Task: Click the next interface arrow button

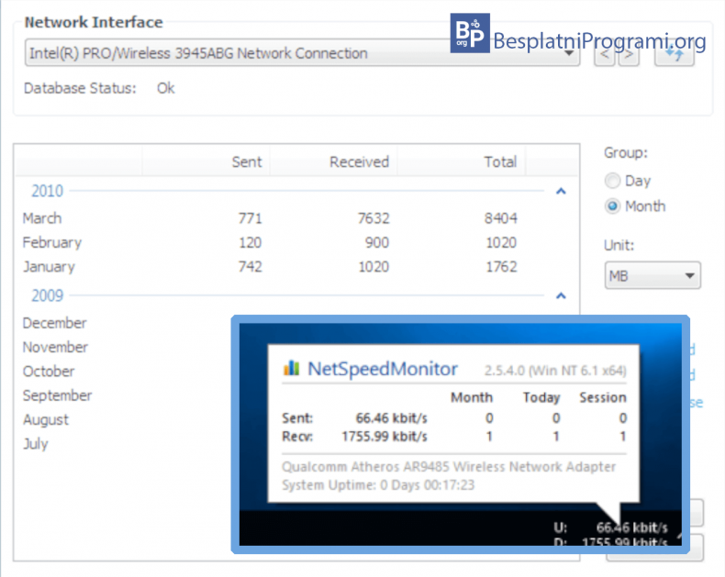Action: pyautogui.click(x=629, y=55)
